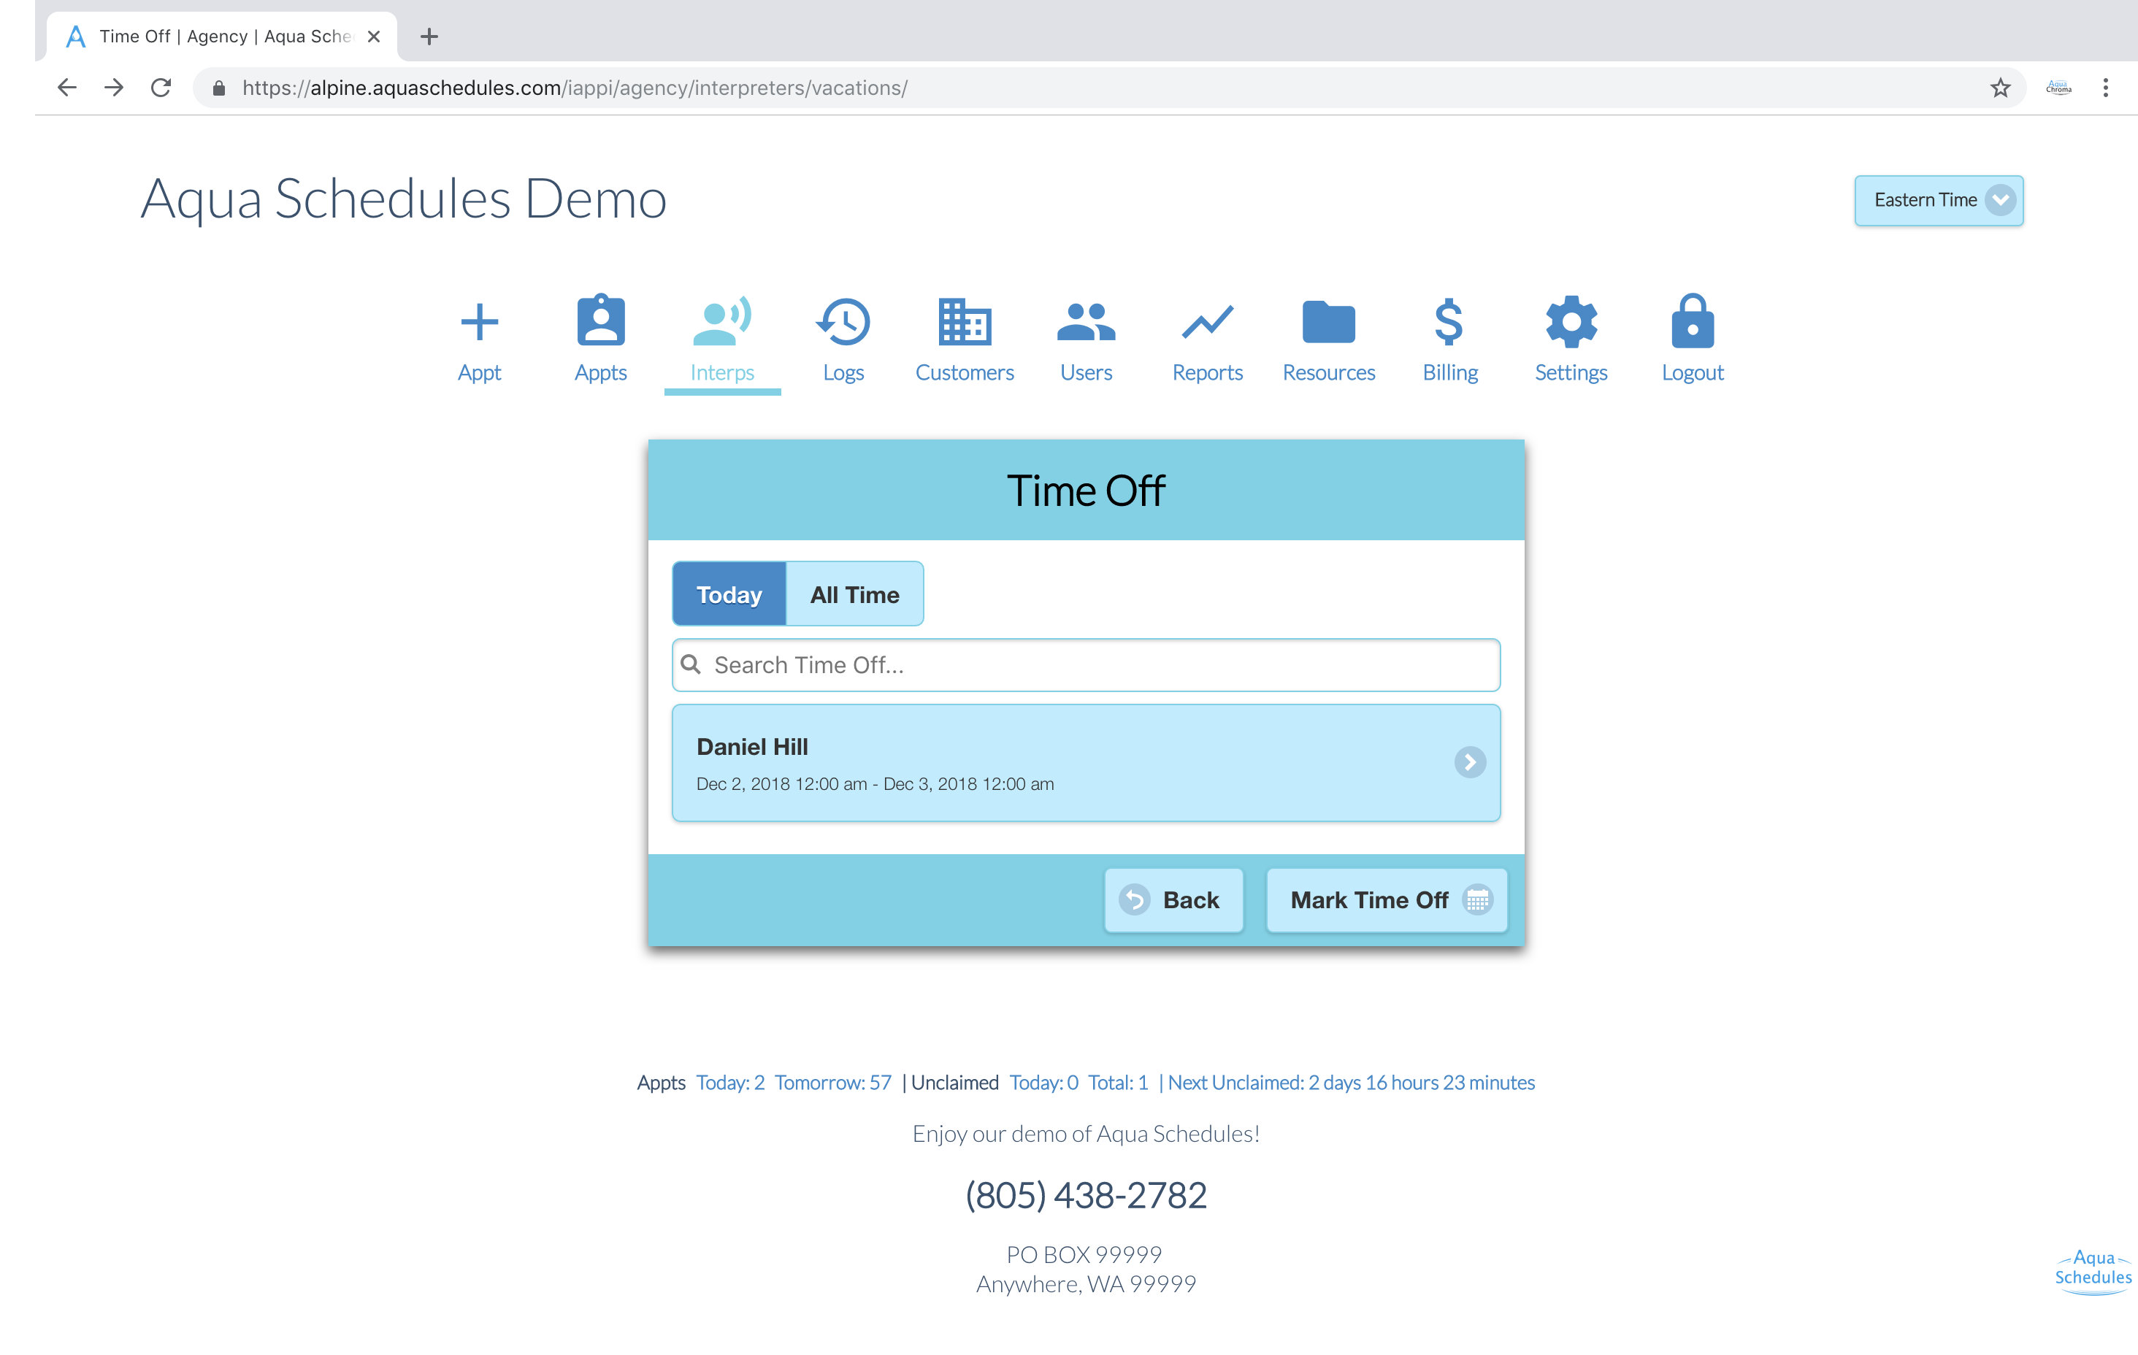Click the Aqua Chroma extension icon
Image resolution: width=2138 pixels, height=1355 pixels.
pyautogui.click(x=2058, y=87)
